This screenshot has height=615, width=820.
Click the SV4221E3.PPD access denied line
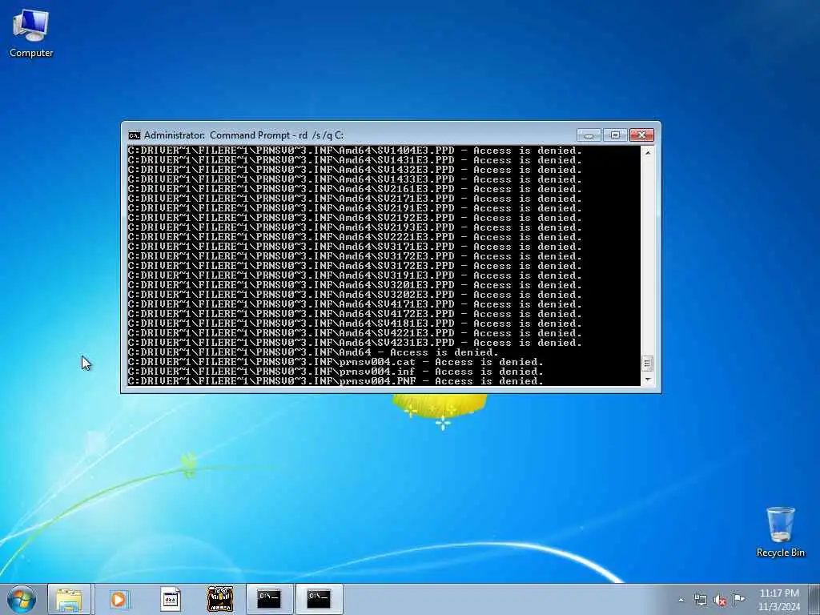pyautogui.click(x=355, y=332)
